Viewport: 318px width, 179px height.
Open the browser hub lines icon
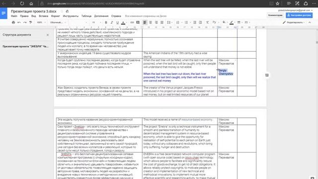click(x=289, y=3)
